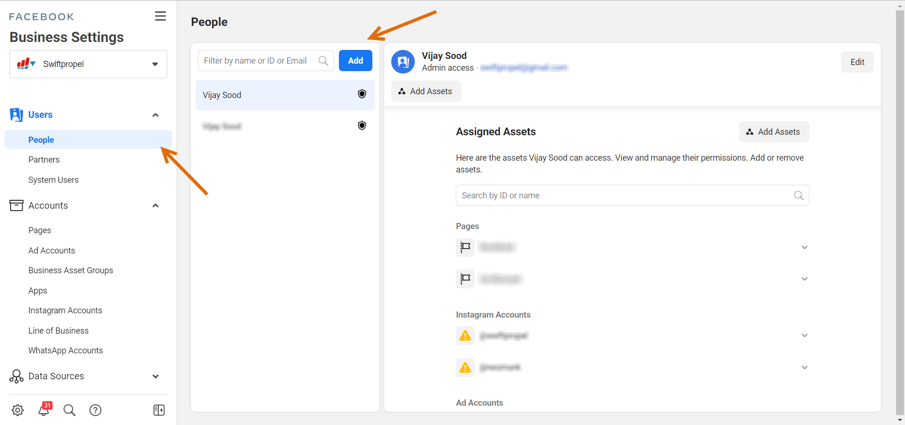The width and height of the screenshot is (905, 425).
Task: Click the search magnifier in bottom toolbar
Action: tap(69, 410)
